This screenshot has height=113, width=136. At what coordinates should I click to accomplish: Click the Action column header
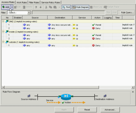[x=97, y=18]
